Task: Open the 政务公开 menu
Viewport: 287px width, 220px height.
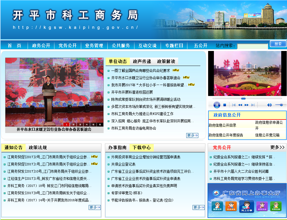Action: click(x=41, y=45)
